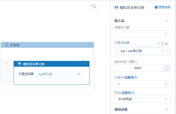The image size is (176, 114).
Task: Click 温馨提示 link next to 行索引
Action: point(131,77)
